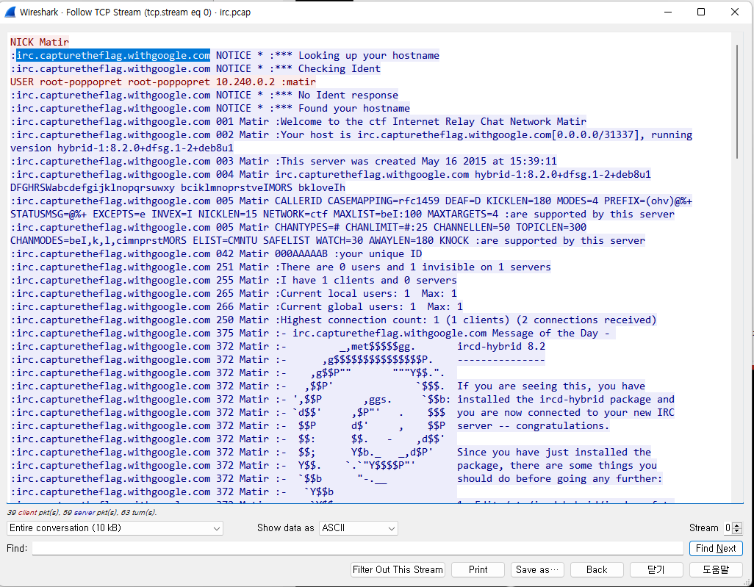Image resolution: width=754 pixels, height=587 pixels.
Task: Open the Show data as ASCII dropdown
Action: (358, 528)
